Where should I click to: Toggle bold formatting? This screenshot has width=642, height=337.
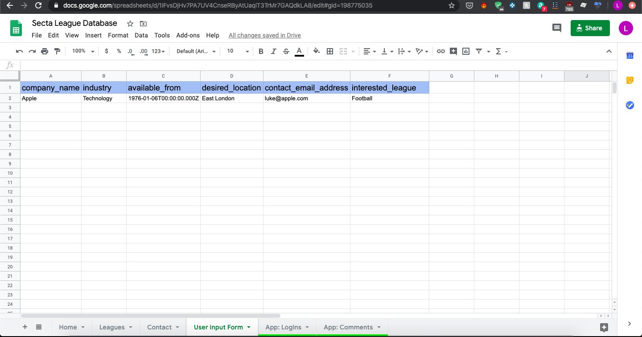[x=261, y=51]
